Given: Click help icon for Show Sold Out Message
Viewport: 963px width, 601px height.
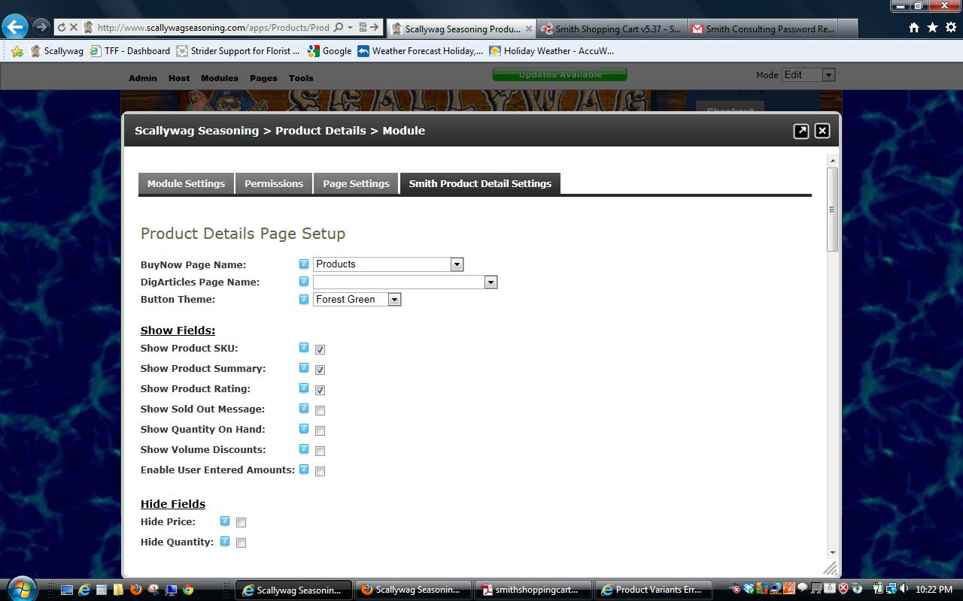Looking at the screenshot, I should tap(304, 408).
